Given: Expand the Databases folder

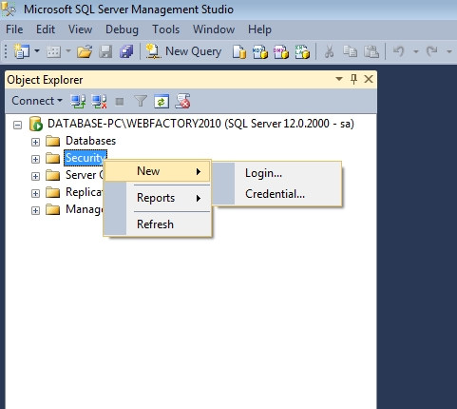Looking at the screenshot, I should coord(35,142).
